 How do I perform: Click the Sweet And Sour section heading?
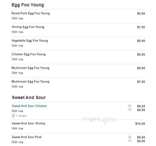(29, 97)
